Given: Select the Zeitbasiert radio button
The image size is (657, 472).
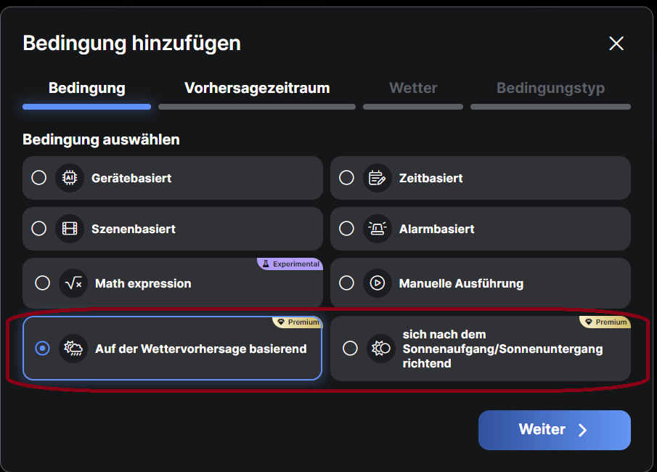Looking at the screenshot, I should (x=346, y=178).
